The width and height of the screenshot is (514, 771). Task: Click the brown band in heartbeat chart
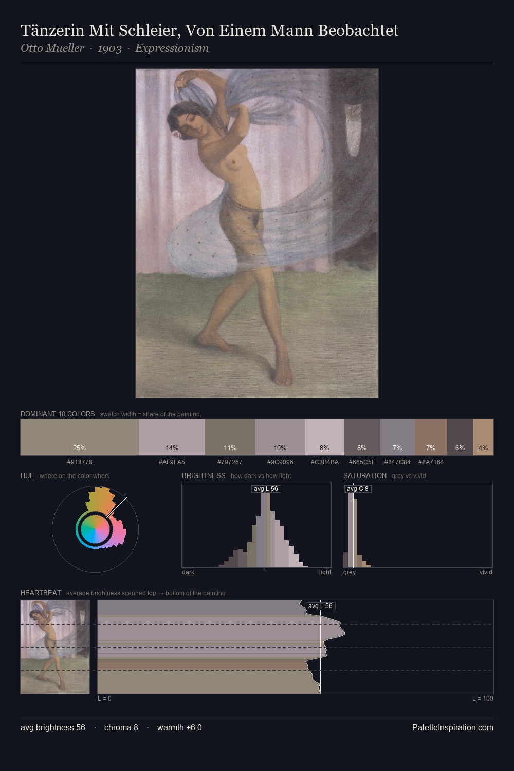coord(203,666)
